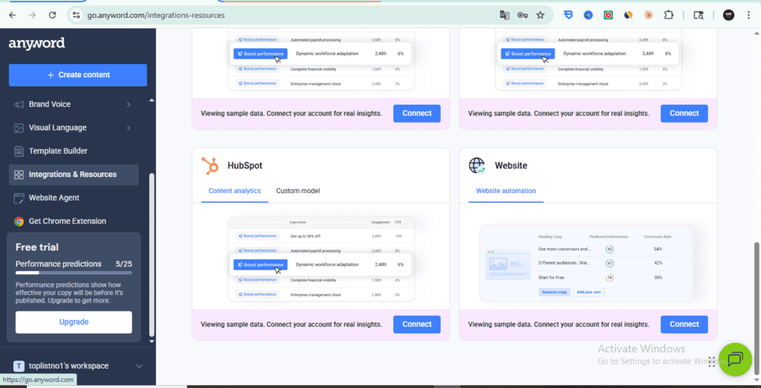
Task: Open the site information icon in the address bar
Action: click(x=77, y=15)
